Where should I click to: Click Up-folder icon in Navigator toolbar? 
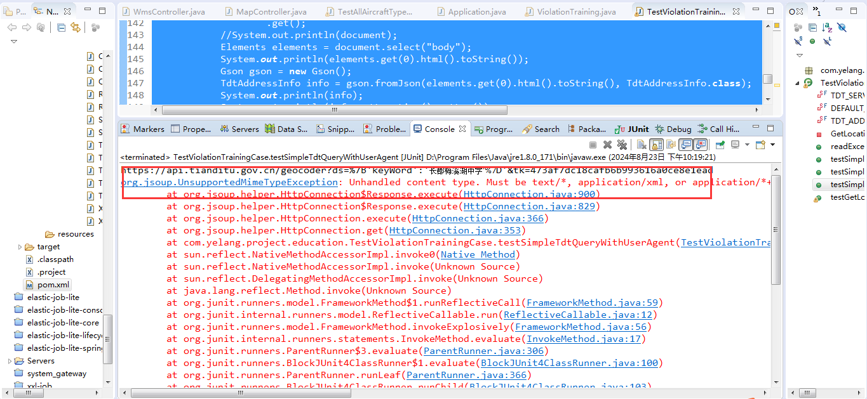41,27
